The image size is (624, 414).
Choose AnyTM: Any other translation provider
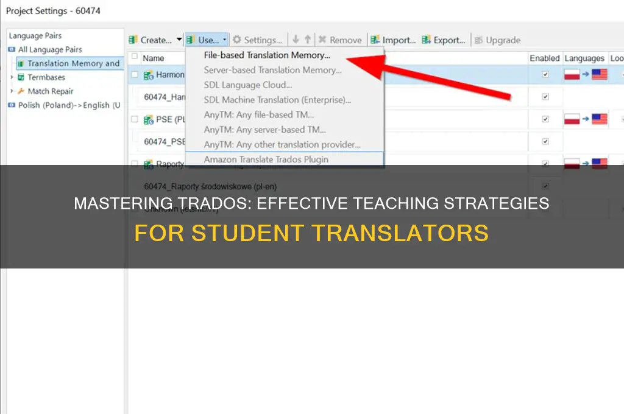tap(285, 144)
